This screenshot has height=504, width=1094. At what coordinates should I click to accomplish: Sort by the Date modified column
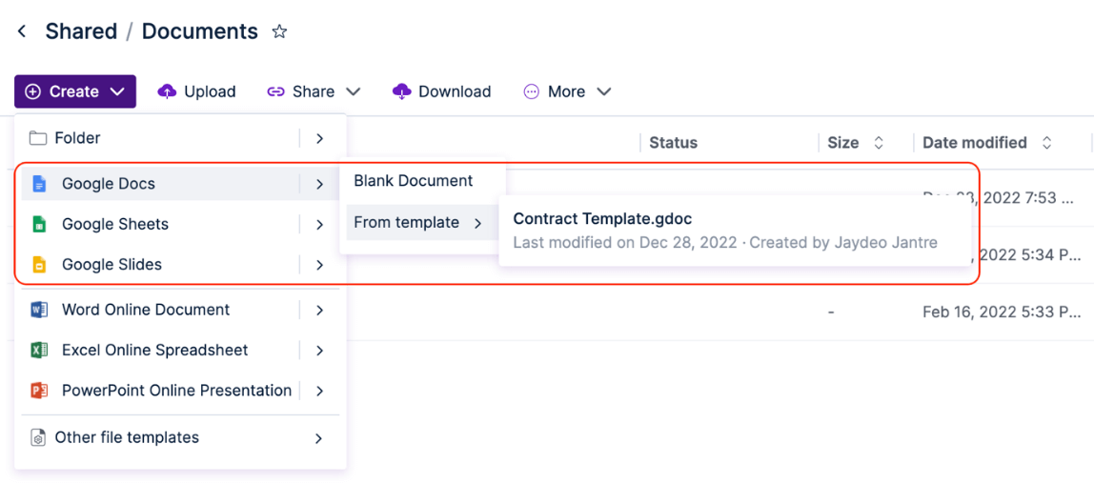975,143
